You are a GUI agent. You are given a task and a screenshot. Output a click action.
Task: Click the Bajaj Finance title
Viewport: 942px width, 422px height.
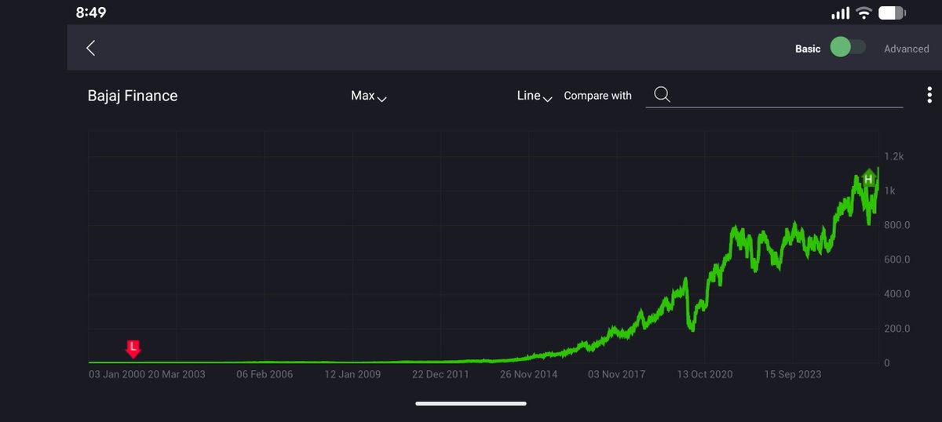[x=133, y=96]
